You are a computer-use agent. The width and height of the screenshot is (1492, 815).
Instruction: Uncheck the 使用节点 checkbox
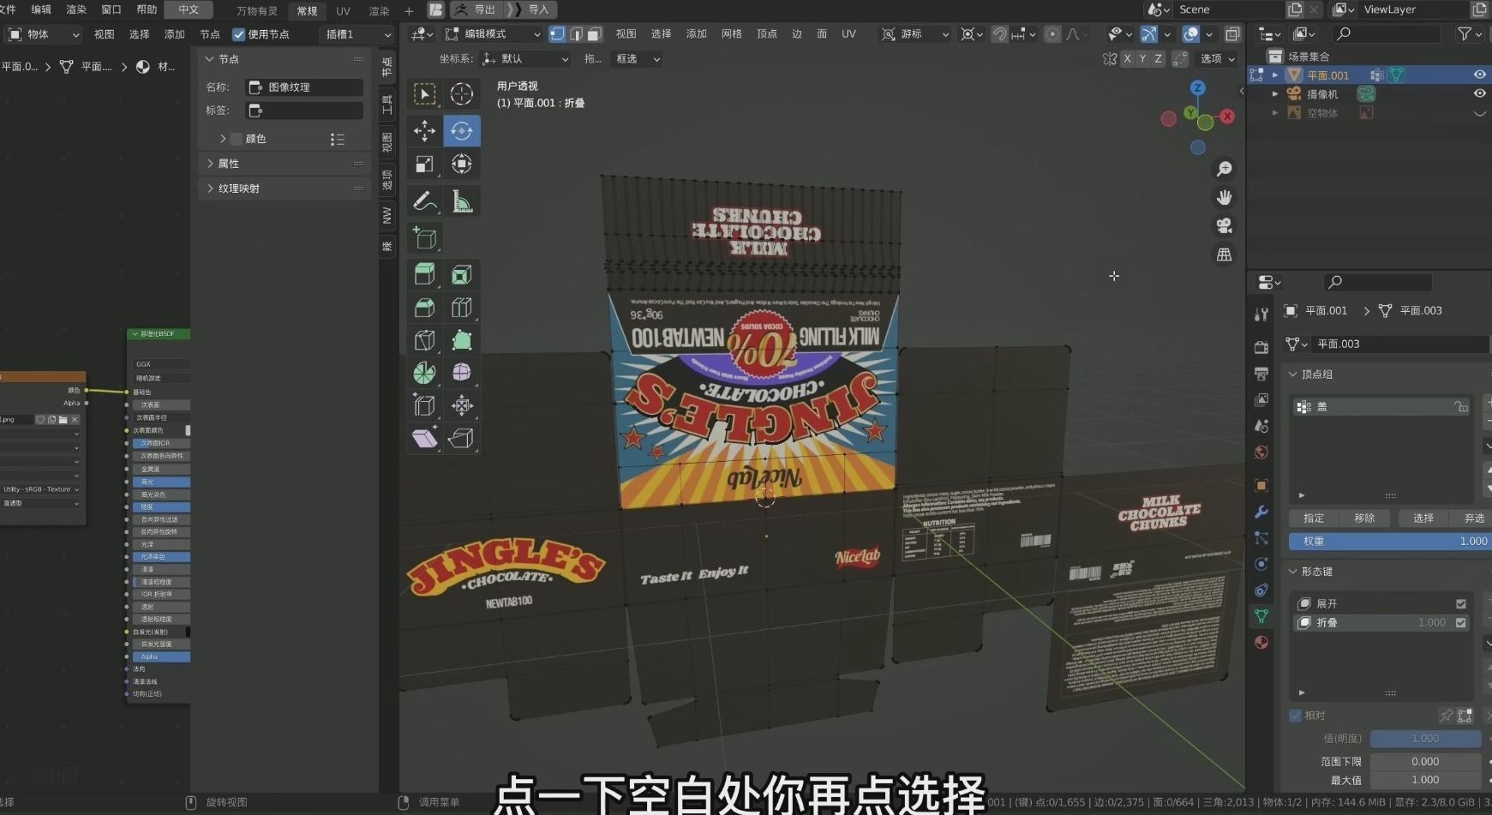239,34
